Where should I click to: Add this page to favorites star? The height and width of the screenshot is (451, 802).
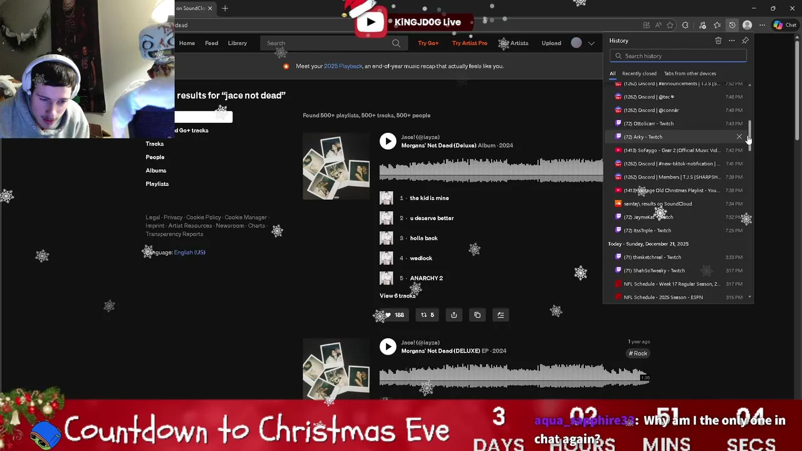(670, 25)
